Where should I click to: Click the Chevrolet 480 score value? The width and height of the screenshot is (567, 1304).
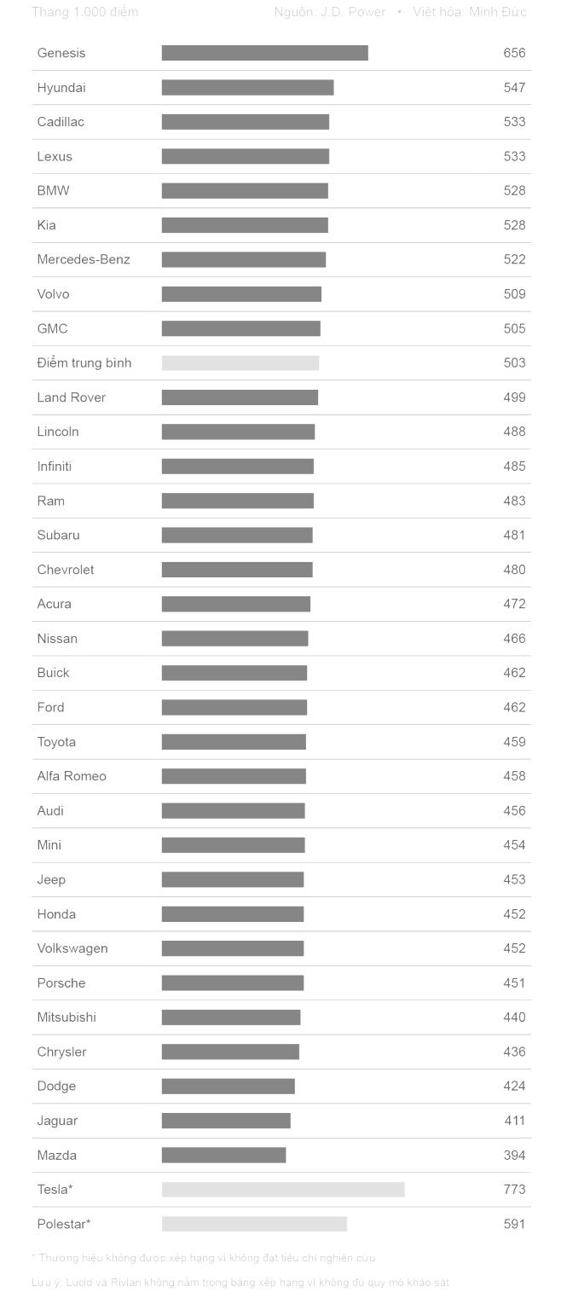tap(514, 570)
